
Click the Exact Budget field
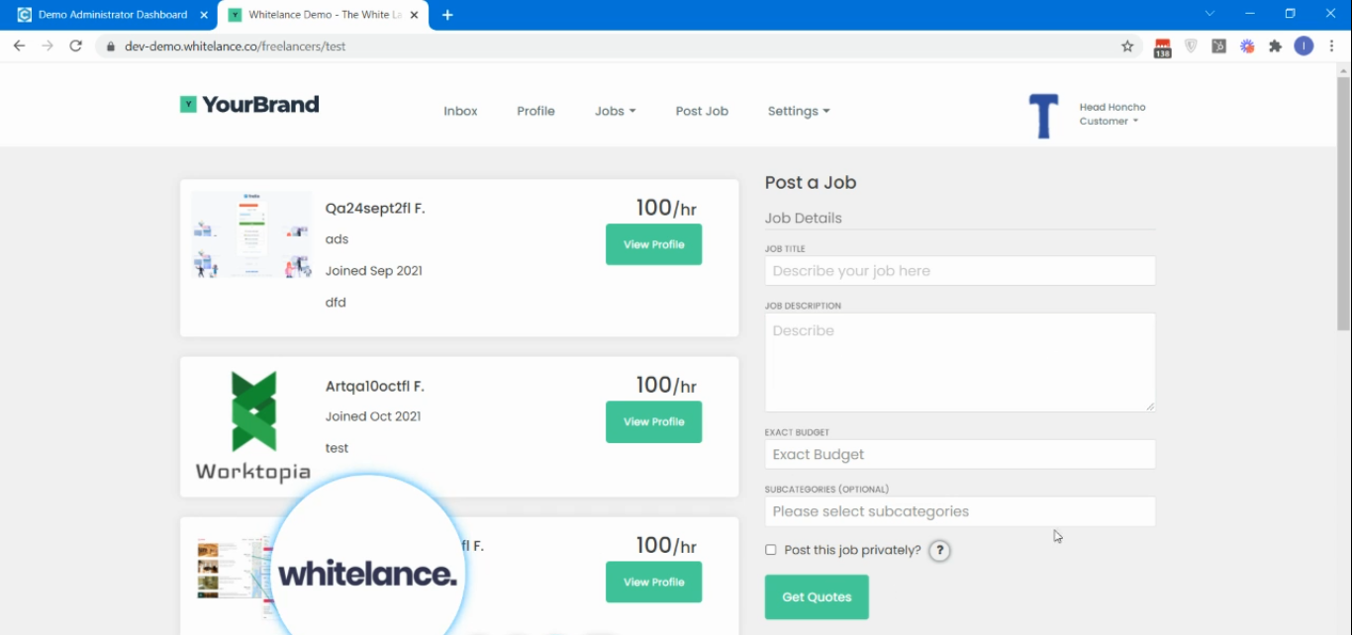(x=960, y=454)
